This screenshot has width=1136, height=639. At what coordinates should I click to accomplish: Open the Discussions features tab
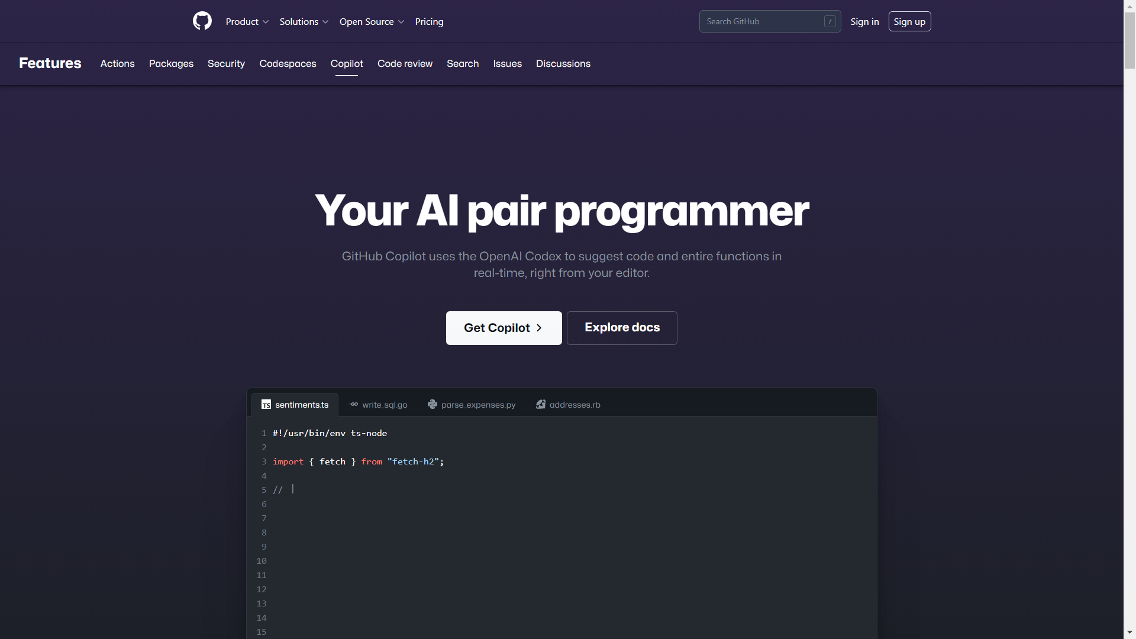(563, 63)
